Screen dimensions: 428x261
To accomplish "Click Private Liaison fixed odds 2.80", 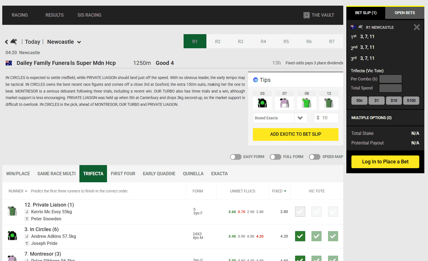I will (284, 212).
